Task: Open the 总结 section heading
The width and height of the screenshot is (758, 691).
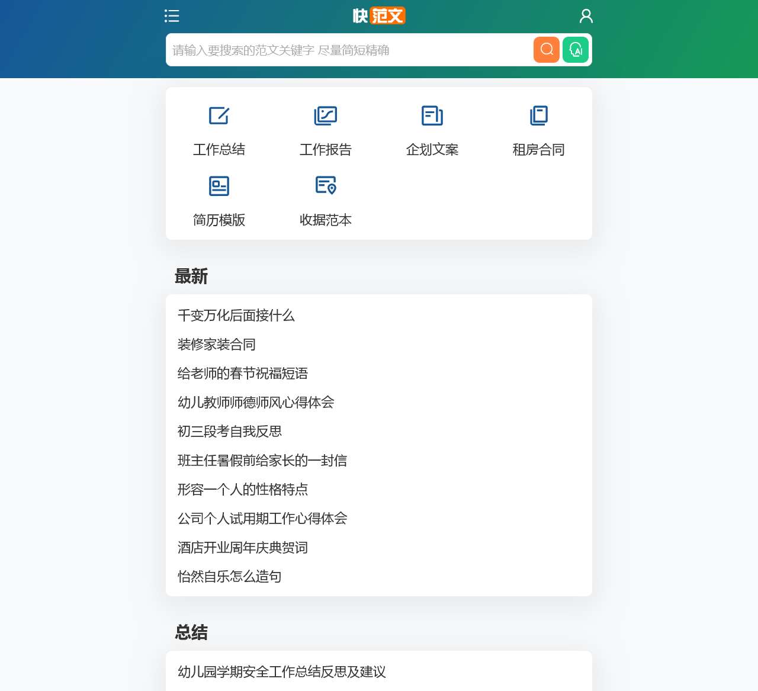Action: [x=191, y=632]
